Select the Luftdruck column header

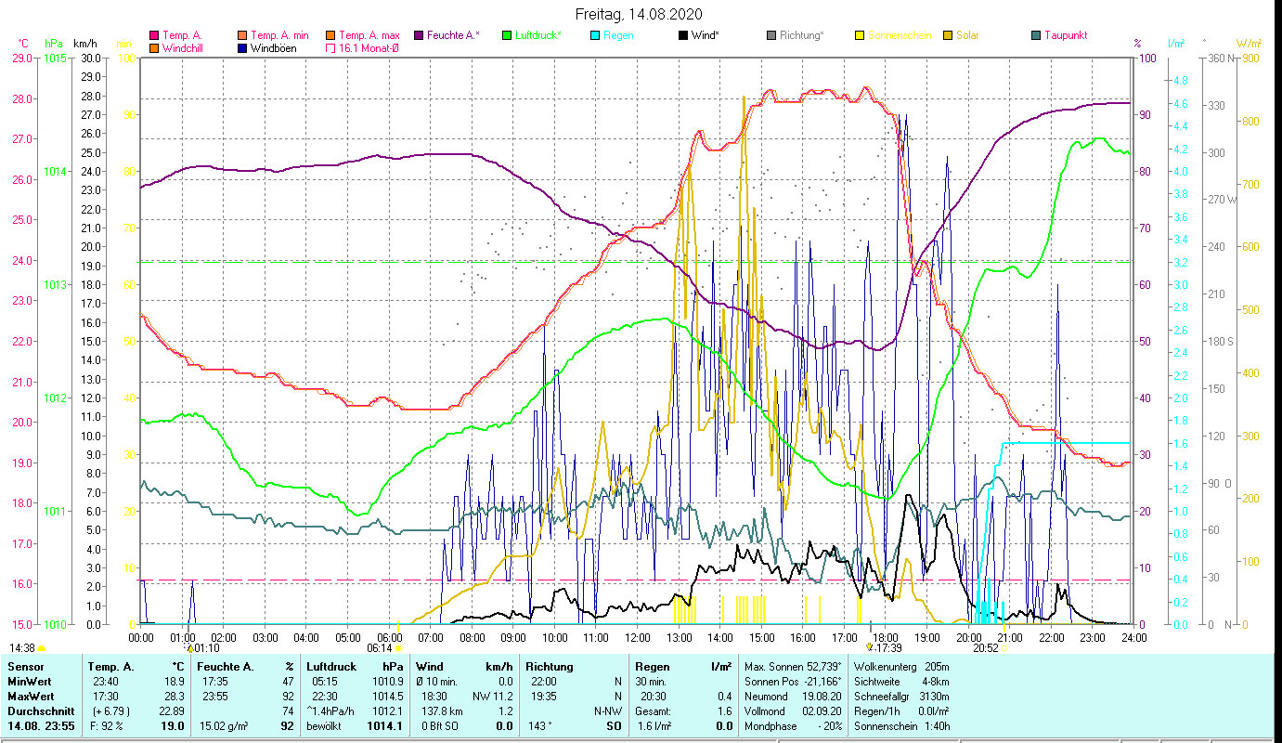tap(330, 667)
